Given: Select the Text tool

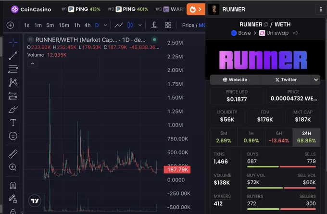Looking at the screenshot, I should [13, 123].
